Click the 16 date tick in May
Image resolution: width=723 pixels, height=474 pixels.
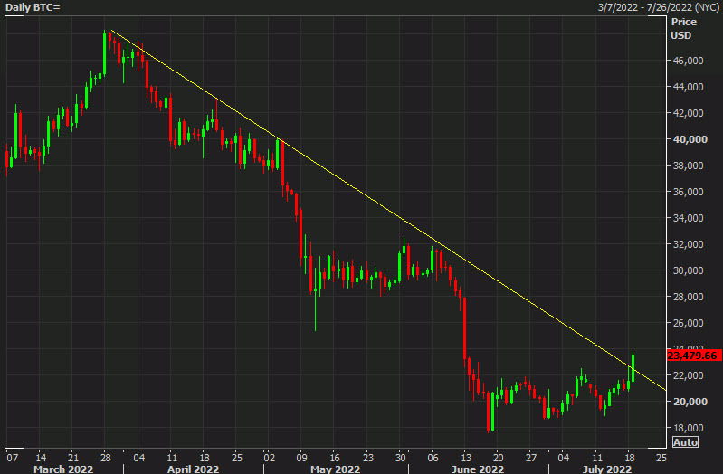click(x=335, y=458)
